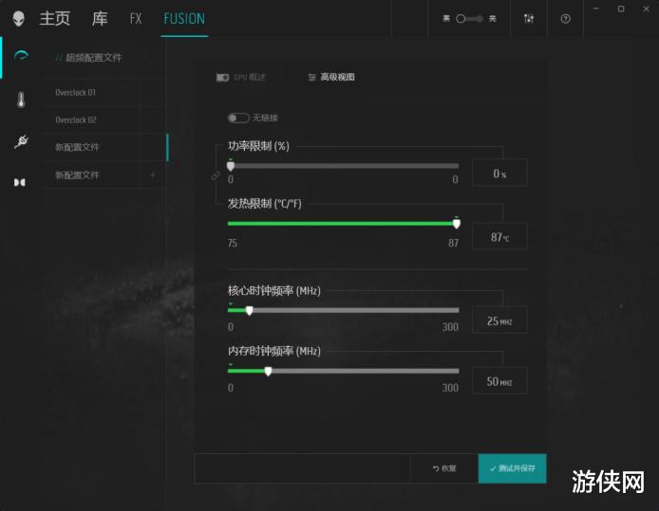Click the Alienware alien head logo

[x=18, y=18]
